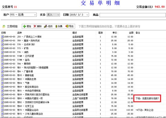This screenshot has width=166, height=118.
Task: Click document icon for 特70 中国登山运动 row
Action: pos(2,110)
